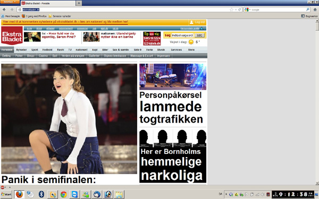
Task: Open the Fodbold section
Action: [x=47, y=50]
